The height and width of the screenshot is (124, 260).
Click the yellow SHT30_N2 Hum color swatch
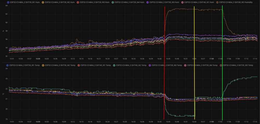(x=43, y=3)
